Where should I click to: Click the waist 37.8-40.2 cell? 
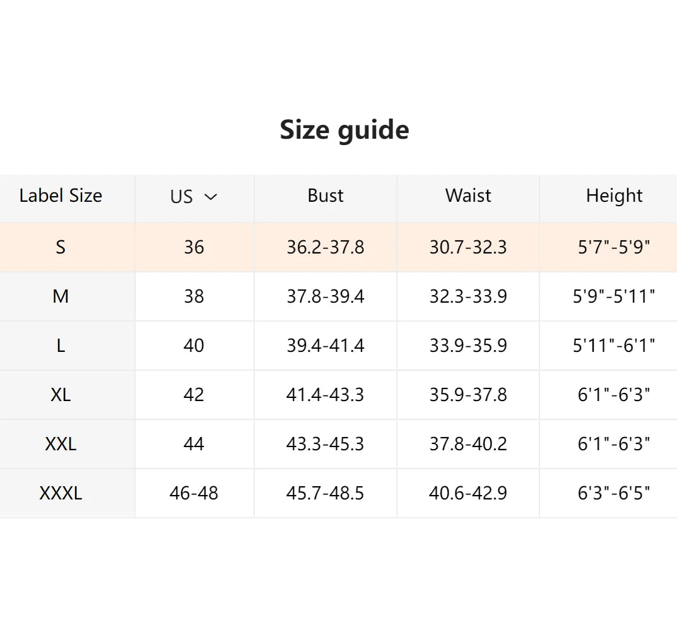click(x=468, y=444)
